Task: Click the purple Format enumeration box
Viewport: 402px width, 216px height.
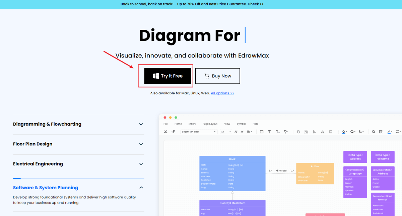Action: [x=383, y=204]
